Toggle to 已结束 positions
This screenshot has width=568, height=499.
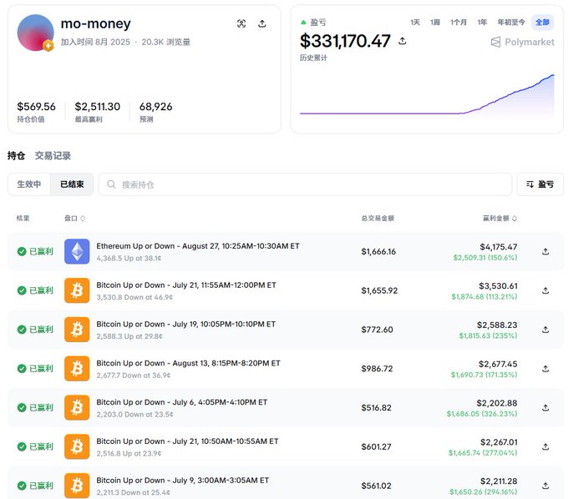coord(72,184)
